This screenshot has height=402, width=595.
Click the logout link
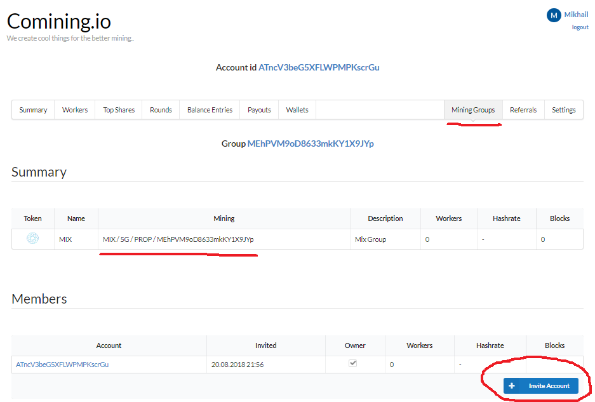[580, 27]
